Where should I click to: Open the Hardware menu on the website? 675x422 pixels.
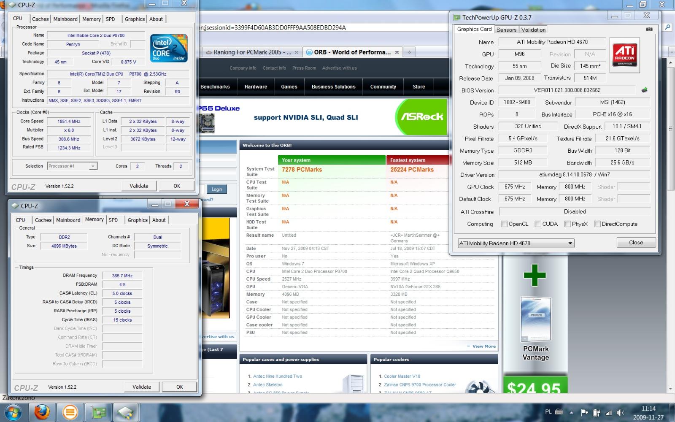point(256,87)
